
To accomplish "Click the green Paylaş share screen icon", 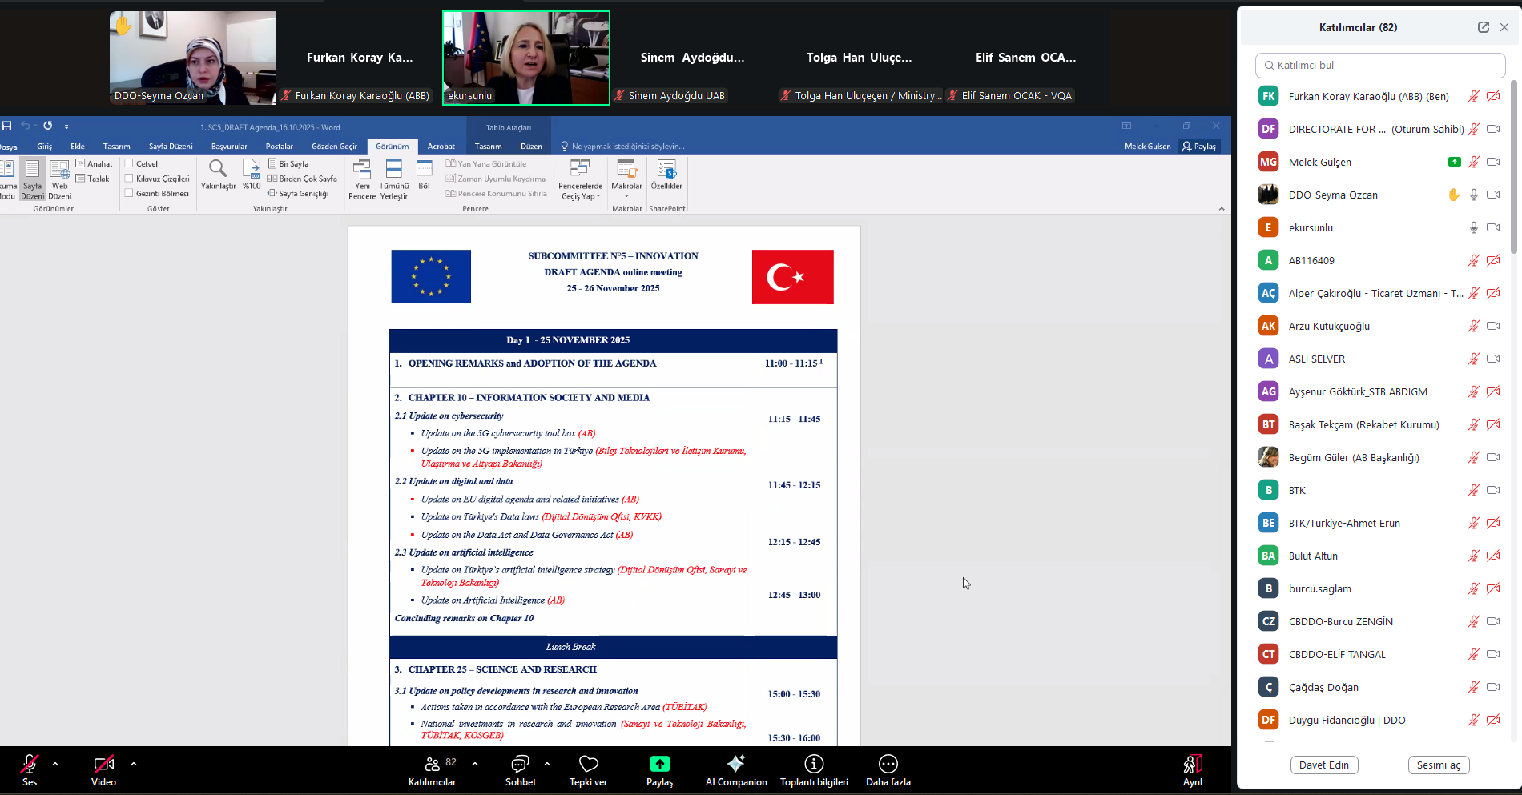I will 659,764.
